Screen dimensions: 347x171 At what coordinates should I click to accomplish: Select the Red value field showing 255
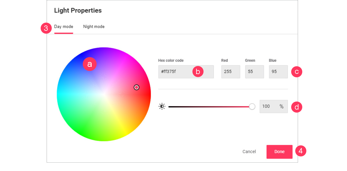click(230, 71)
